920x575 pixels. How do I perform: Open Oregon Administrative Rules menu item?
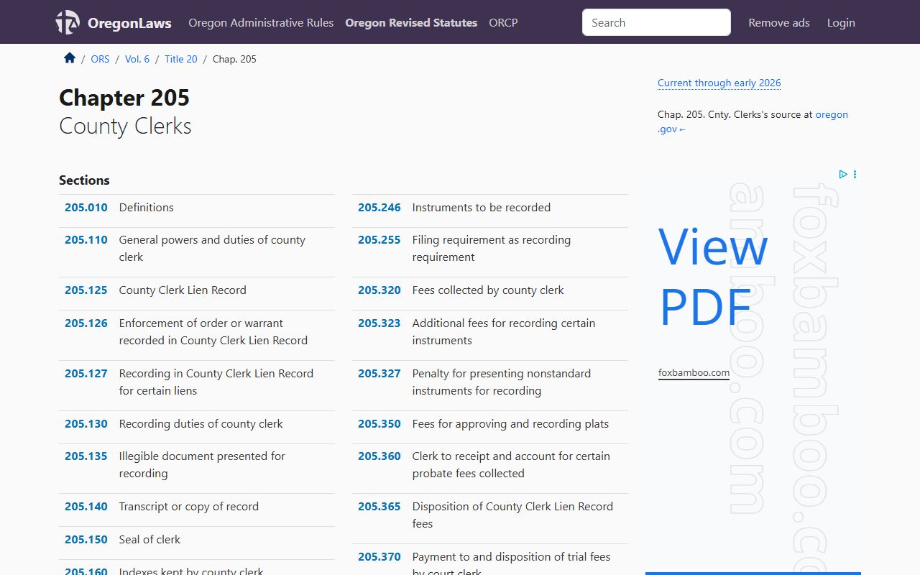coord(261,22)
